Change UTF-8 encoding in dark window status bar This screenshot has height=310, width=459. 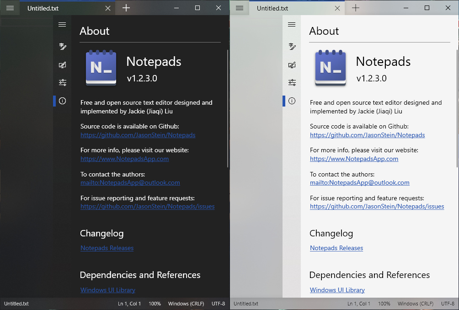[x=218, y=304]
